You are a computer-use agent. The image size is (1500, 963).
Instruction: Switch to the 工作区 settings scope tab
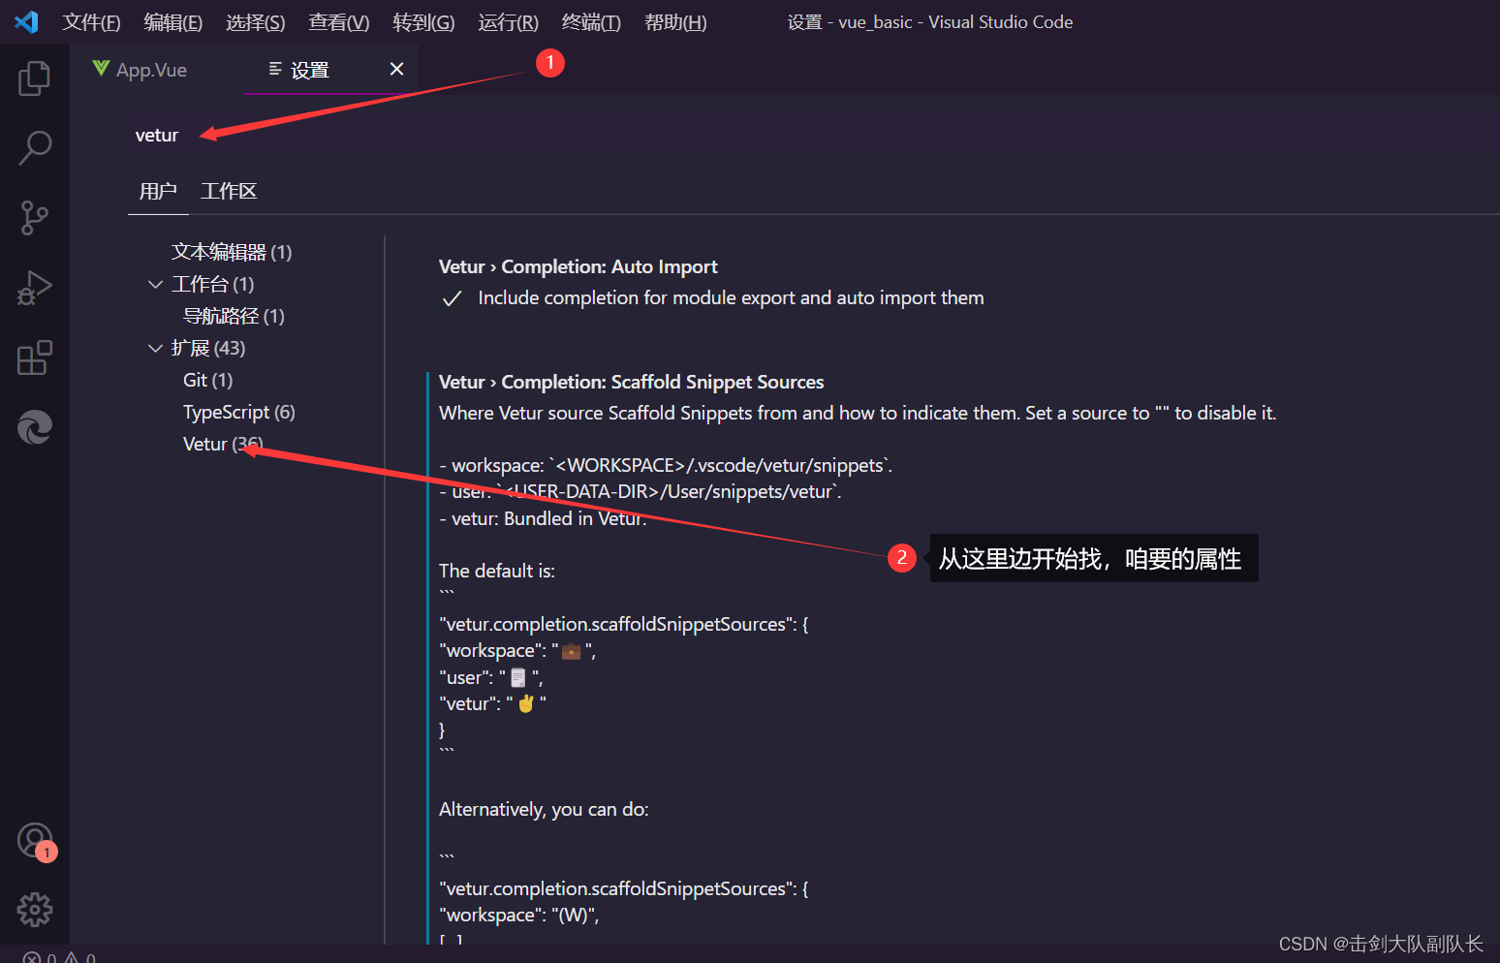click(229, 191)
